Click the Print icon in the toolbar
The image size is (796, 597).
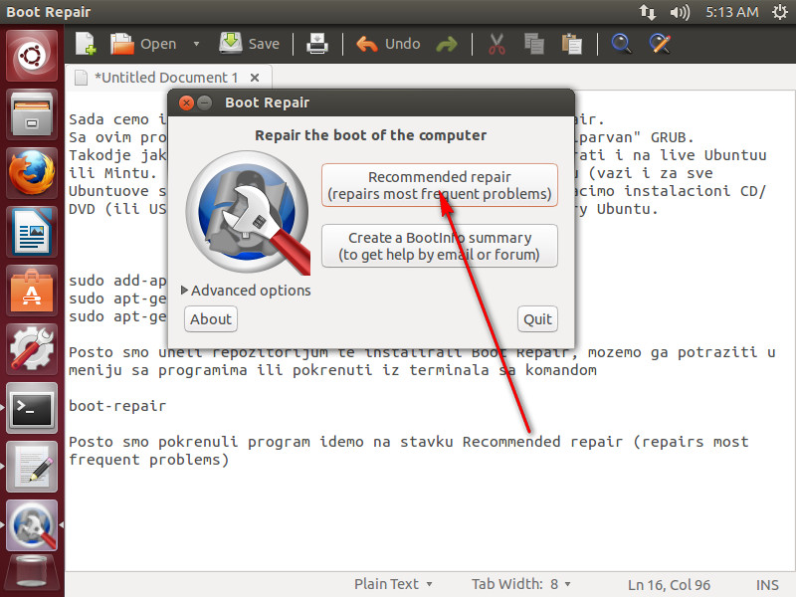coord(317,44)
